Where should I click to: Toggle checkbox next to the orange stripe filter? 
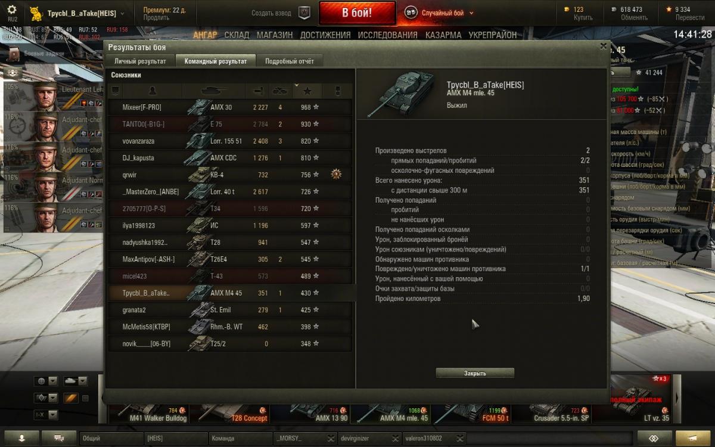[85, 398]
